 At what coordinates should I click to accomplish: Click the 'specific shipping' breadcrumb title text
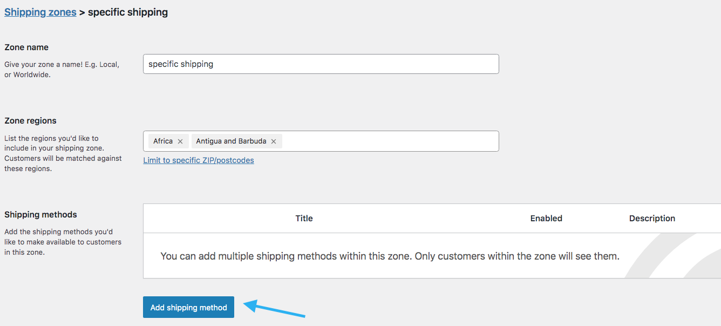pyautogui.click(x=128, y=12)
